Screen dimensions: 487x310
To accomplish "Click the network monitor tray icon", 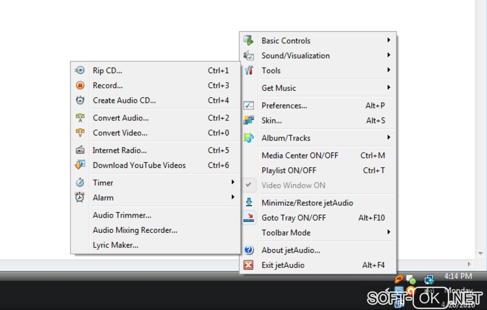I will pyautogui.click(x=429, y=280).
